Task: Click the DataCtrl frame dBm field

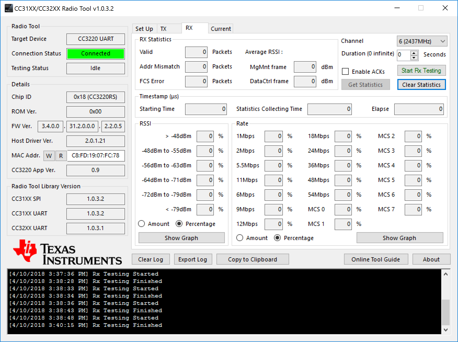Action: click(305, 81)
